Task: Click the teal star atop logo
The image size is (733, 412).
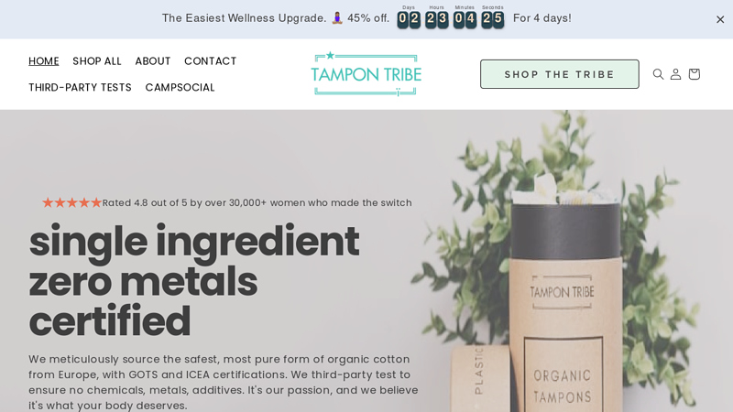Action: (330, 55)
